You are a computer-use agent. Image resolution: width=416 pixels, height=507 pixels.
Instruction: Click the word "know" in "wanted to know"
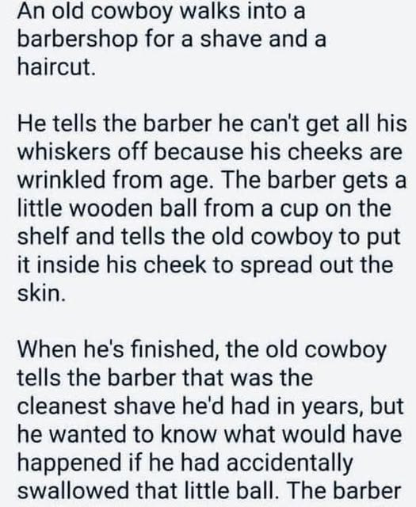click(x=188, y=434)
